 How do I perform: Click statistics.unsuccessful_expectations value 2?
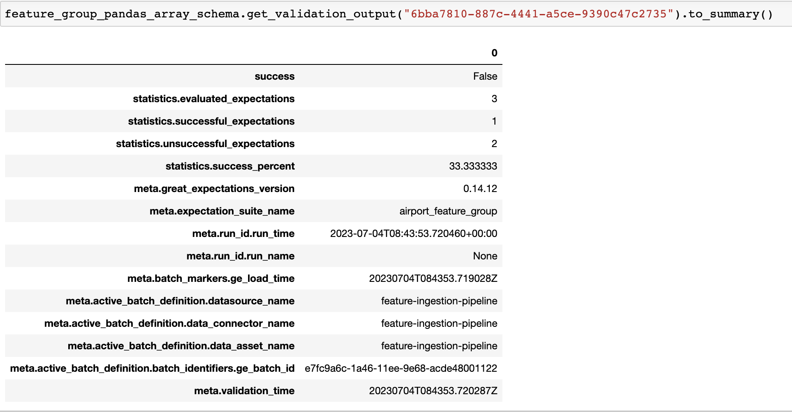click(x=494, y=144)
